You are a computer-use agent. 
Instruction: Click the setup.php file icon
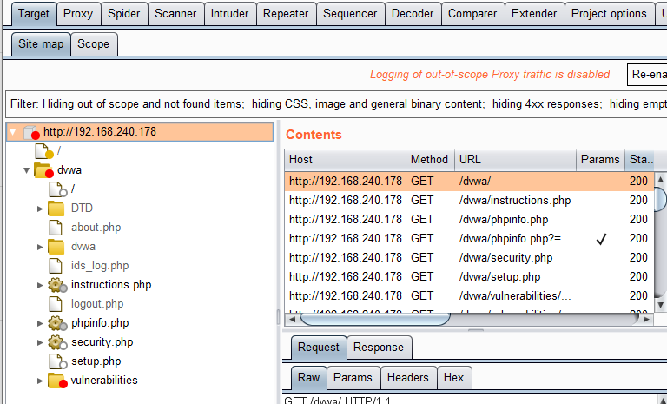[x=58, y=361]
